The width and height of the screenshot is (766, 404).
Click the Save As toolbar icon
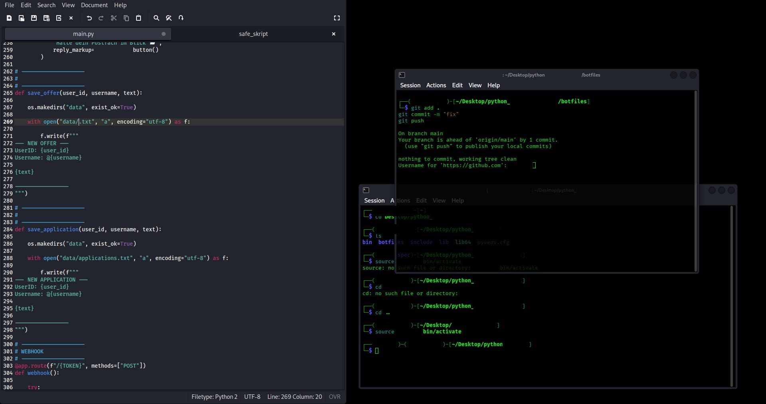click(x=46, y=18)
